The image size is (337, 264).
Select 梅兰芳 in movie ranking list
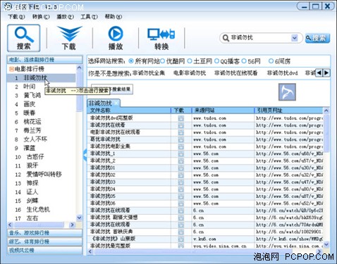tap(32, 130)
